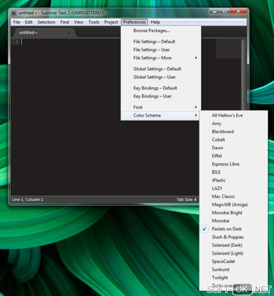This screenshot has height=296, width=274.
Task: Open the File menu
Action: coord(16,22)
